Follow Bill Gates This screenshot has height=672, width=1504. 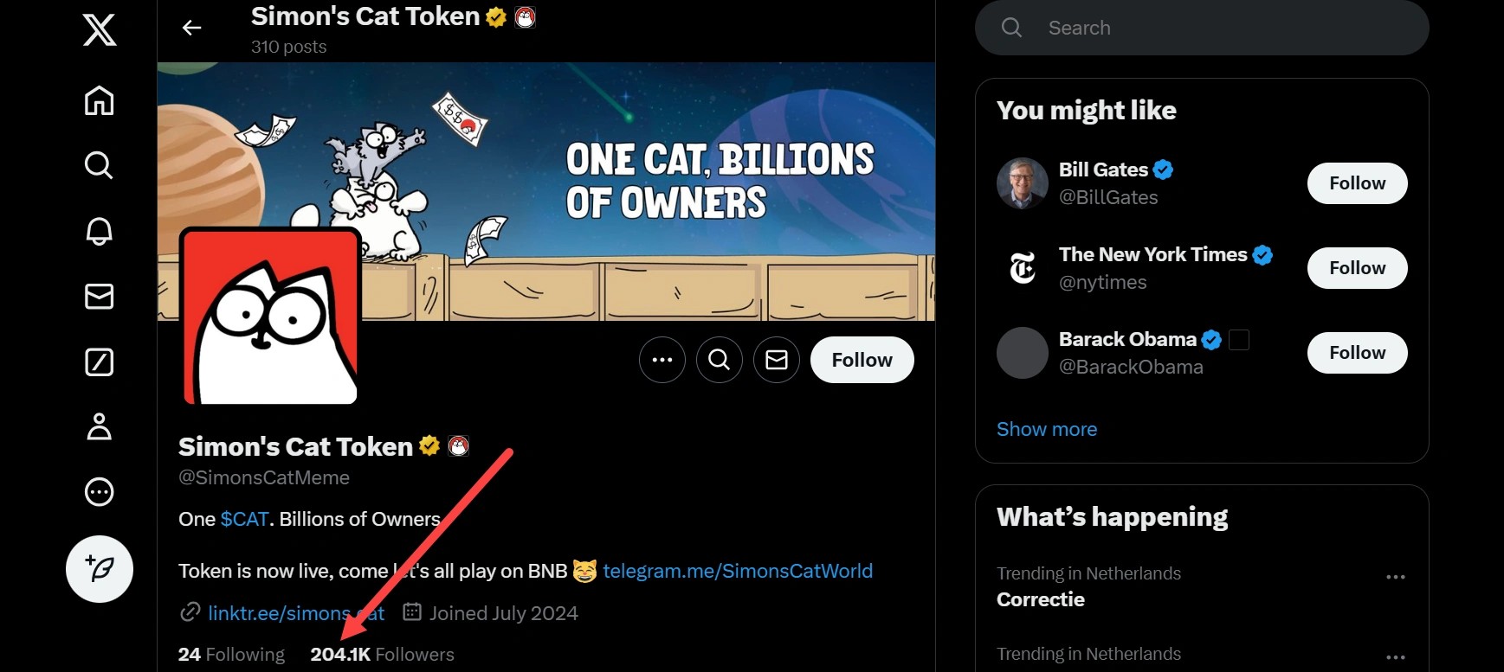pos(1357,183)
